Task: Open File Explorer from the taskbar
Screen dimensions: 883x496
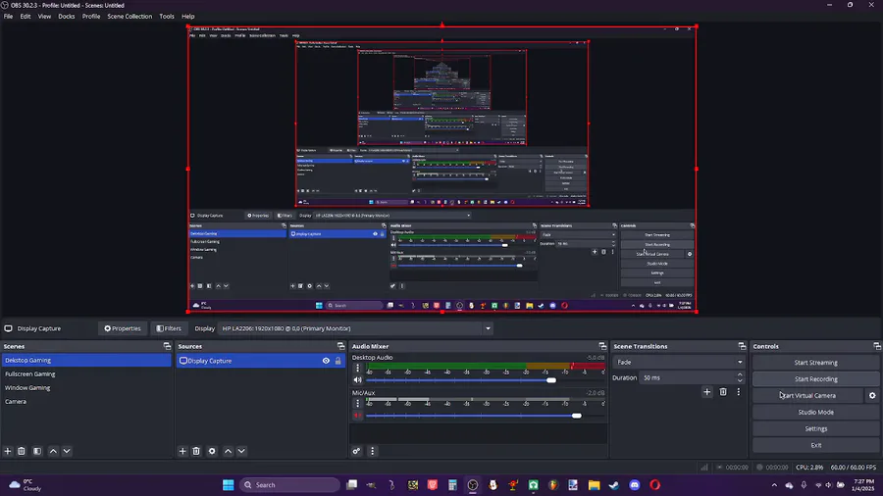Action: click(594, 485)
